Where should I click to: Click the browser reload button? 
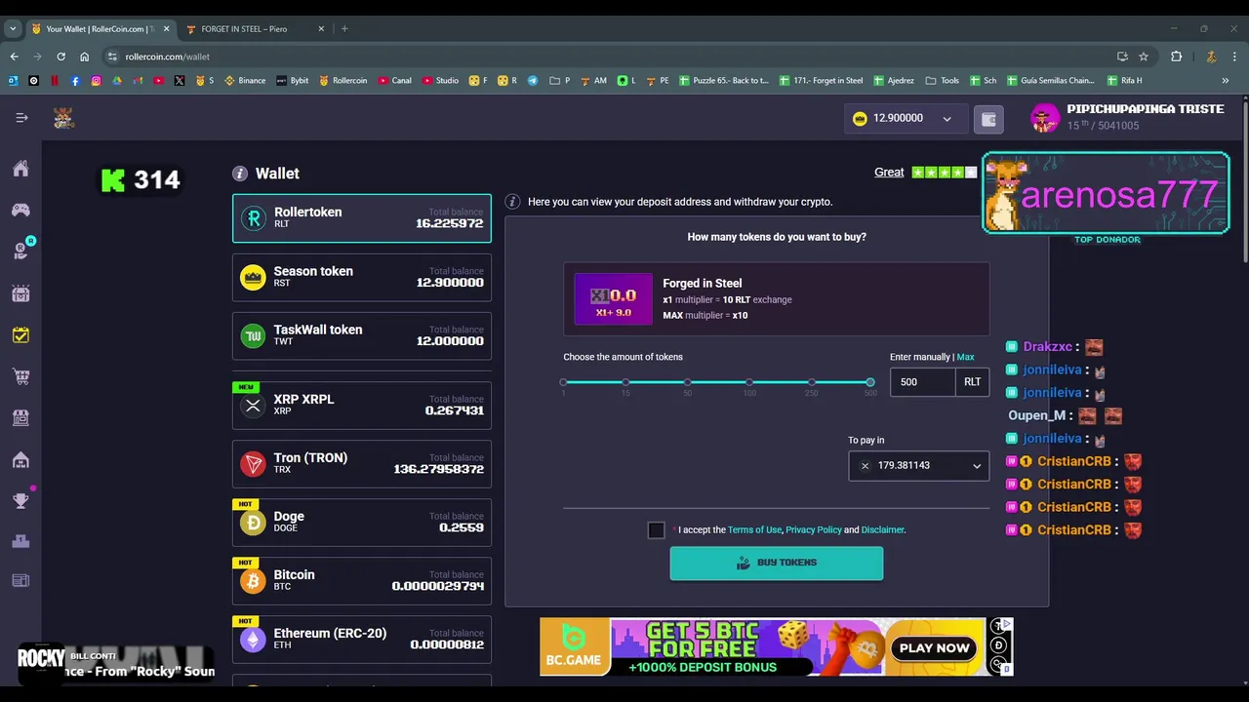pyautogui.click(x=60, y=57)
